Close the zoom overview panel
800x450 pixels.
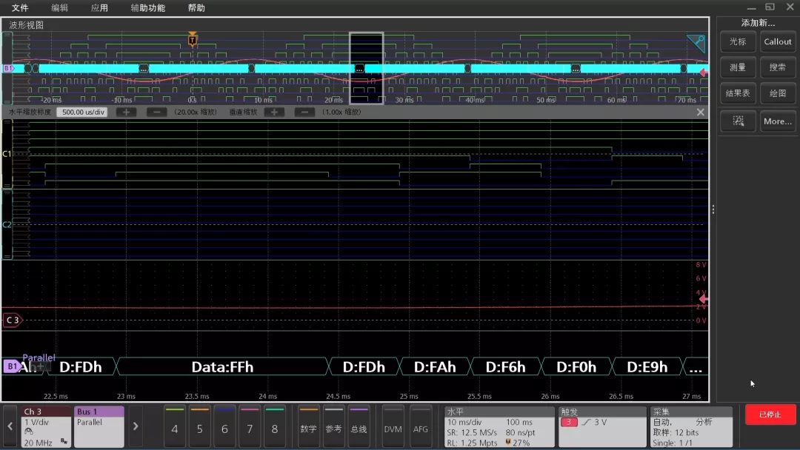click(701, 112)
